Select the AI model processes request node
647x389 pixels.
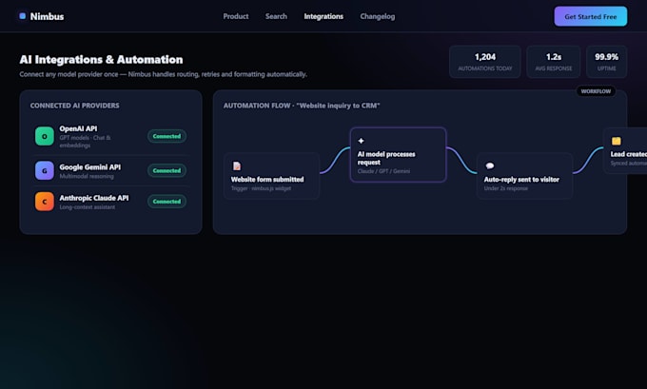(398, 155)
